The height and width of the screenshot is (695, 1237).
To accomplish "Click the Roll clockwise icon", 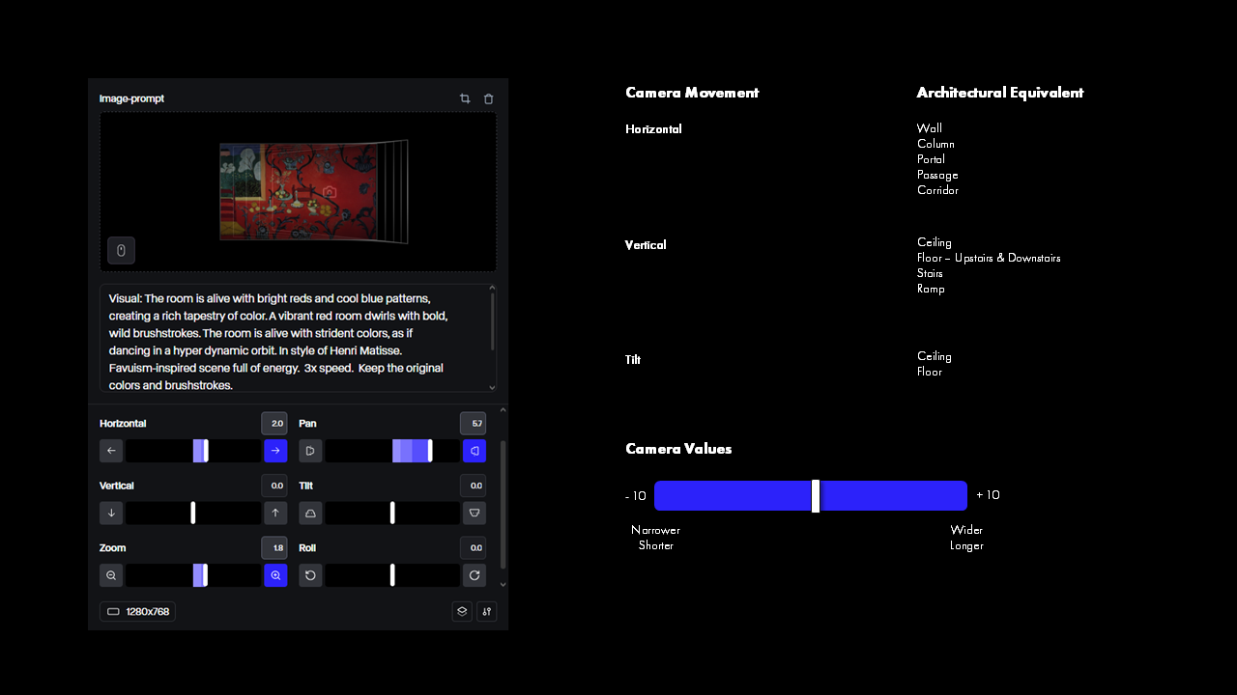I will point(475,575).
